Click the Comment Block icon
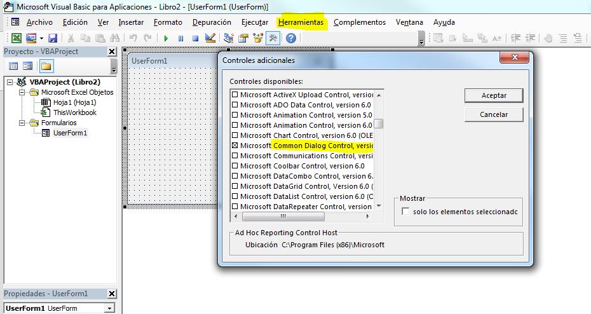Screen dimensions: 591x314 563,38
